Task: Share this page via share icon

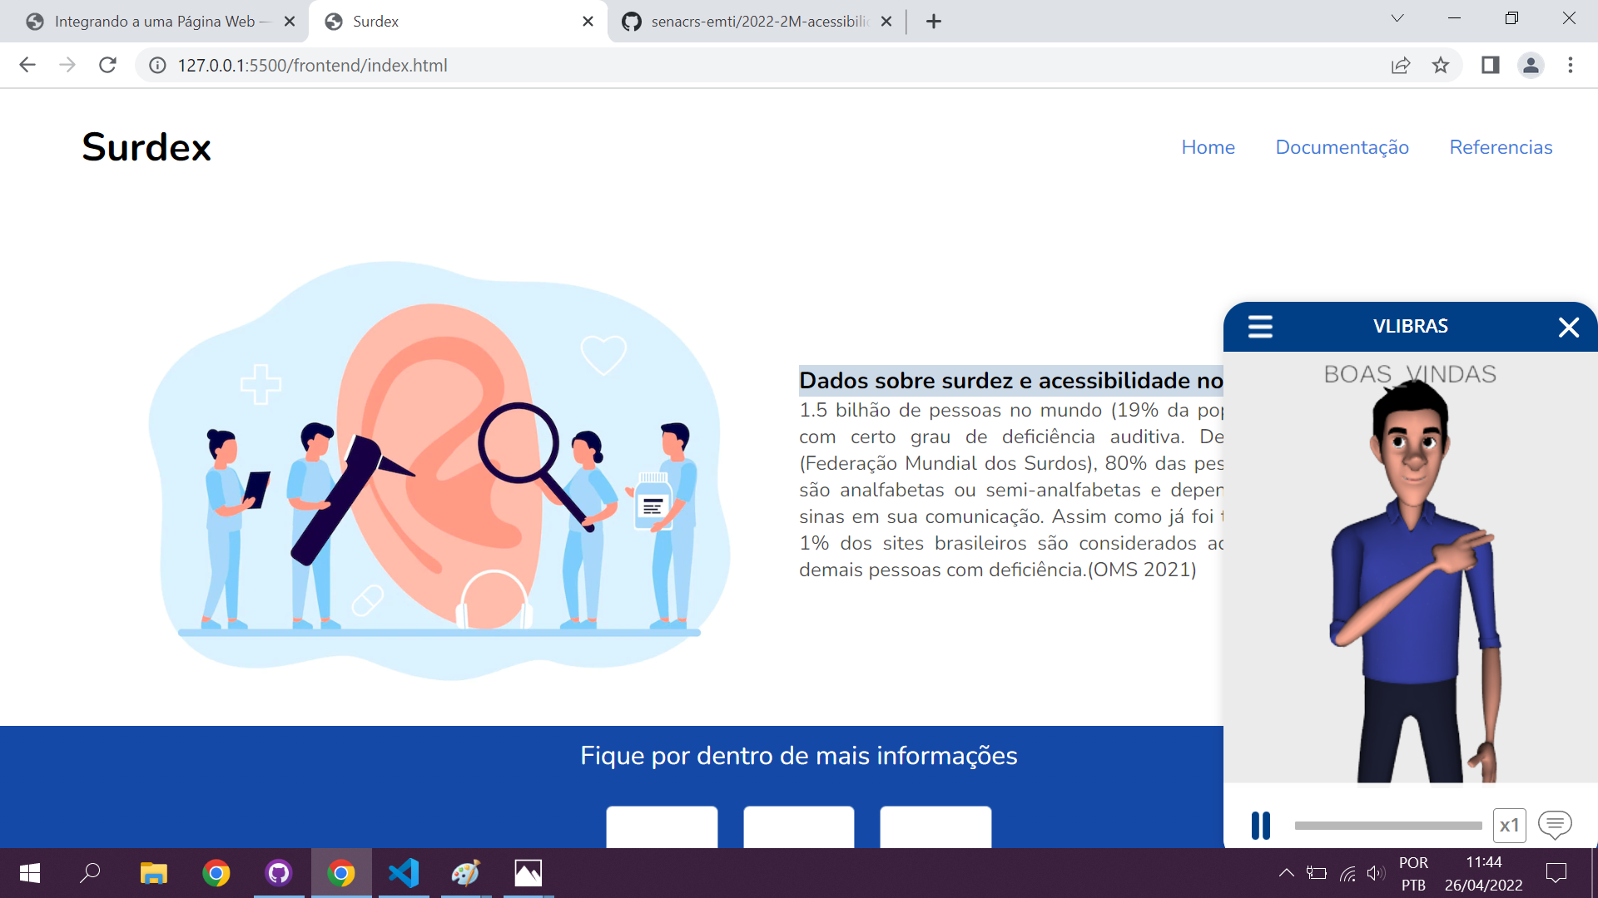Action: (x=1401, y=66)
